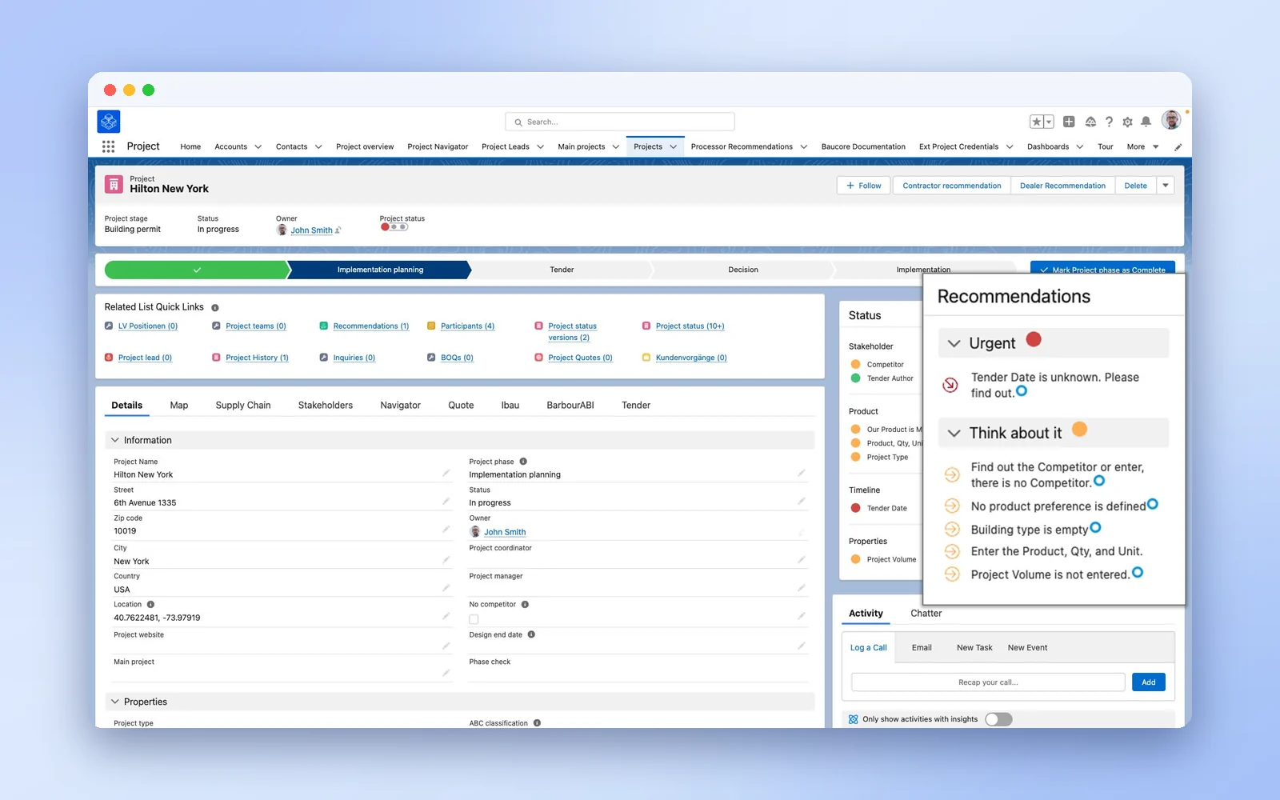
Task: Open the help question mark icon
Action: (x=1109, y=122)
